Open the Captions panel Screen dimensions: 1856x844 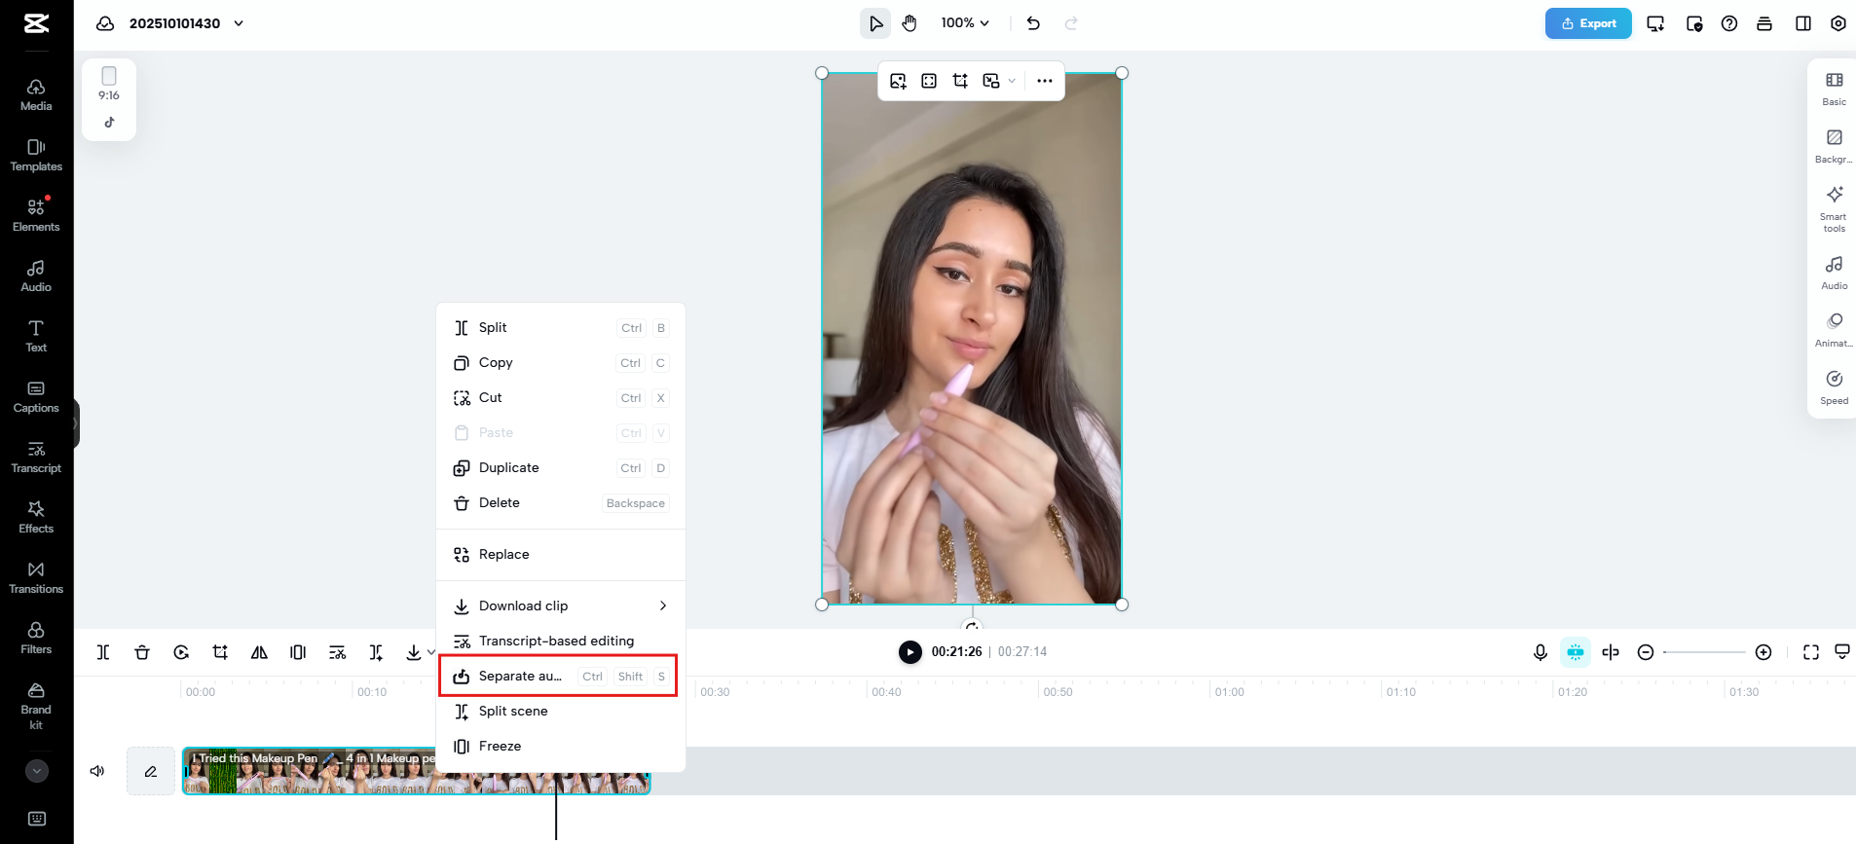[x=36, y=397]
